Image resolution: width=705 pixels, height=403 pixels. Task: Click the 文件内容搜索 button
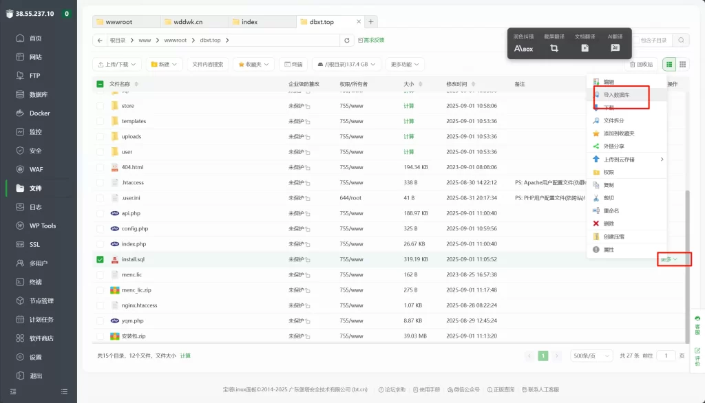coord(207,64)
